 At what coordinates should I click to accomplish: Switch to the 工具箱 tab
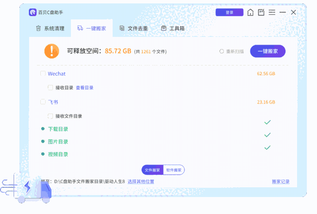(173, 28)
